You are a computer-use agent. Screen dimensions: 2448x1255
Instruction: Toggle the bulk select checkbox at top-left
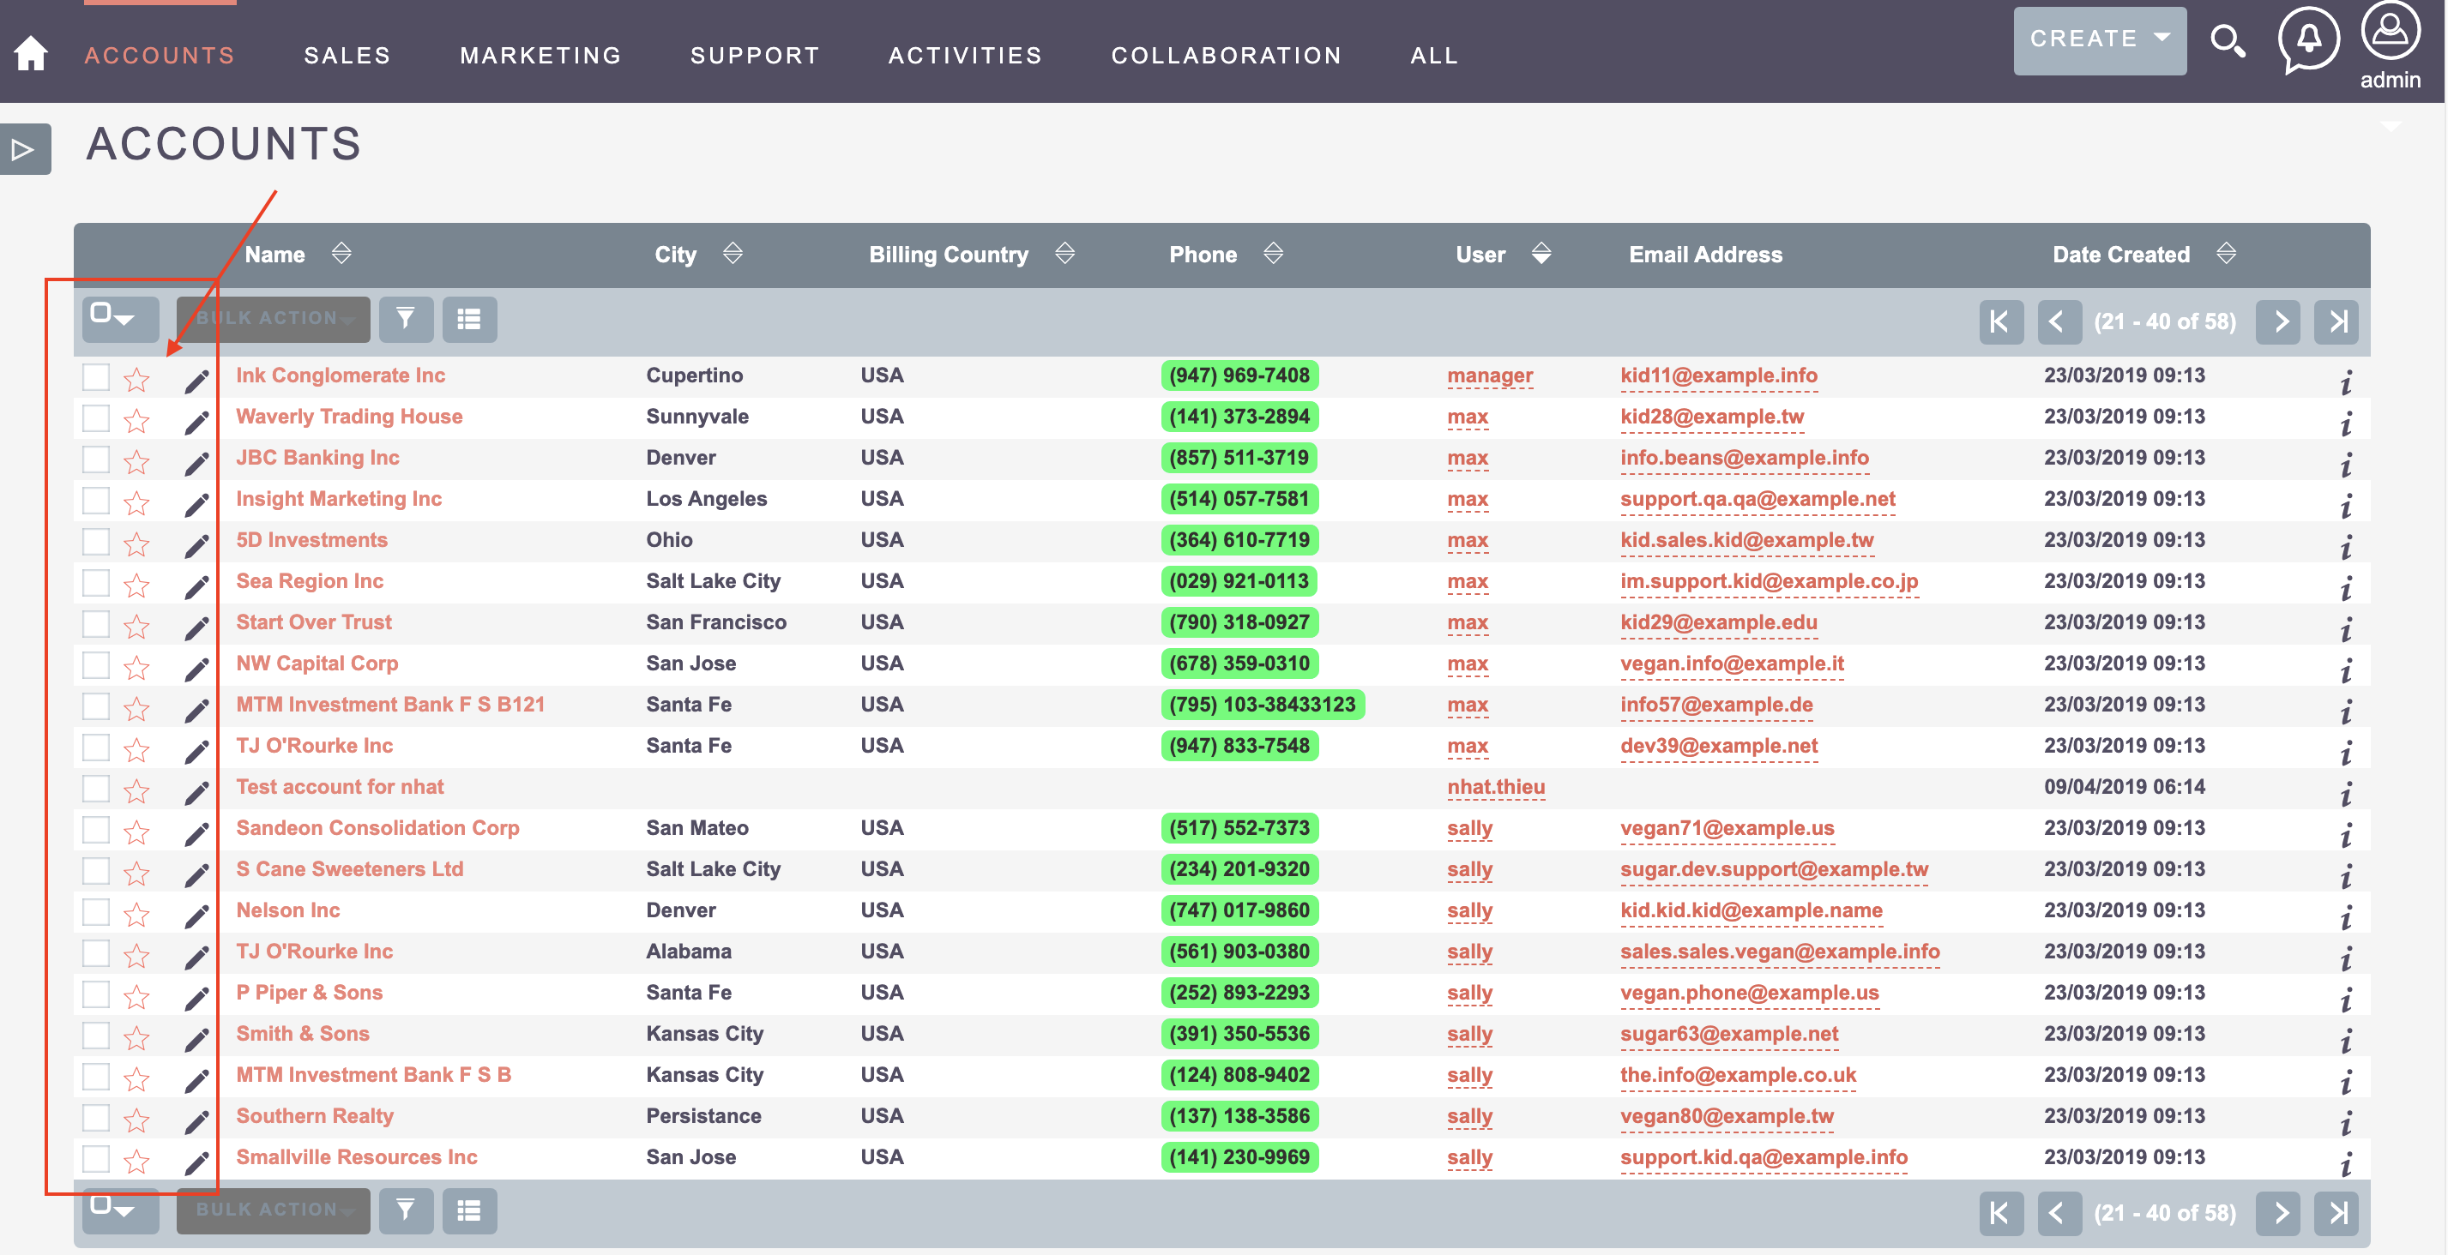point(106,315)
